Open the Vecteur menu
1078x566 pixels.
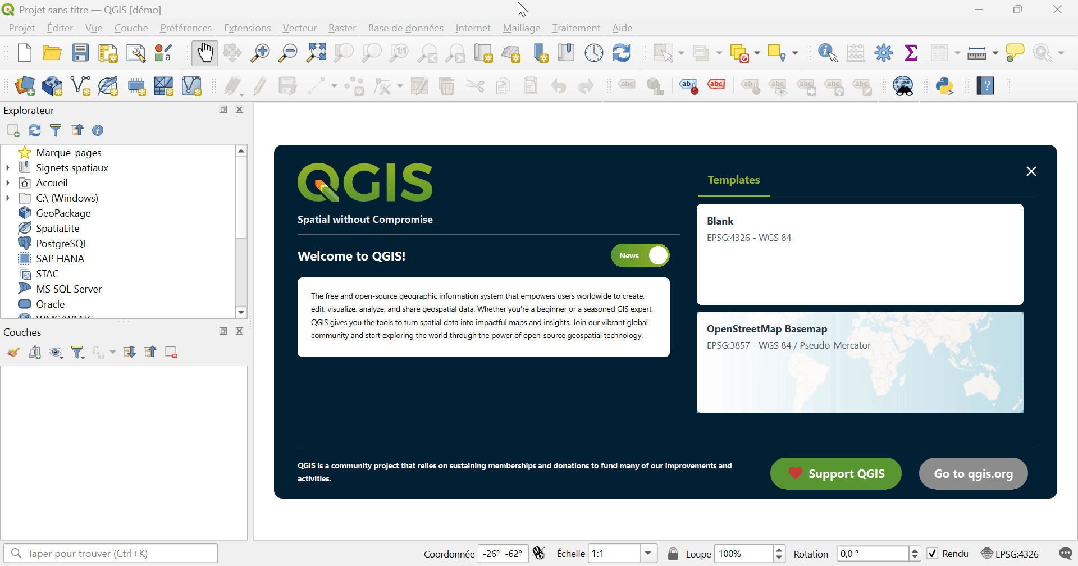tap(299, 28)
